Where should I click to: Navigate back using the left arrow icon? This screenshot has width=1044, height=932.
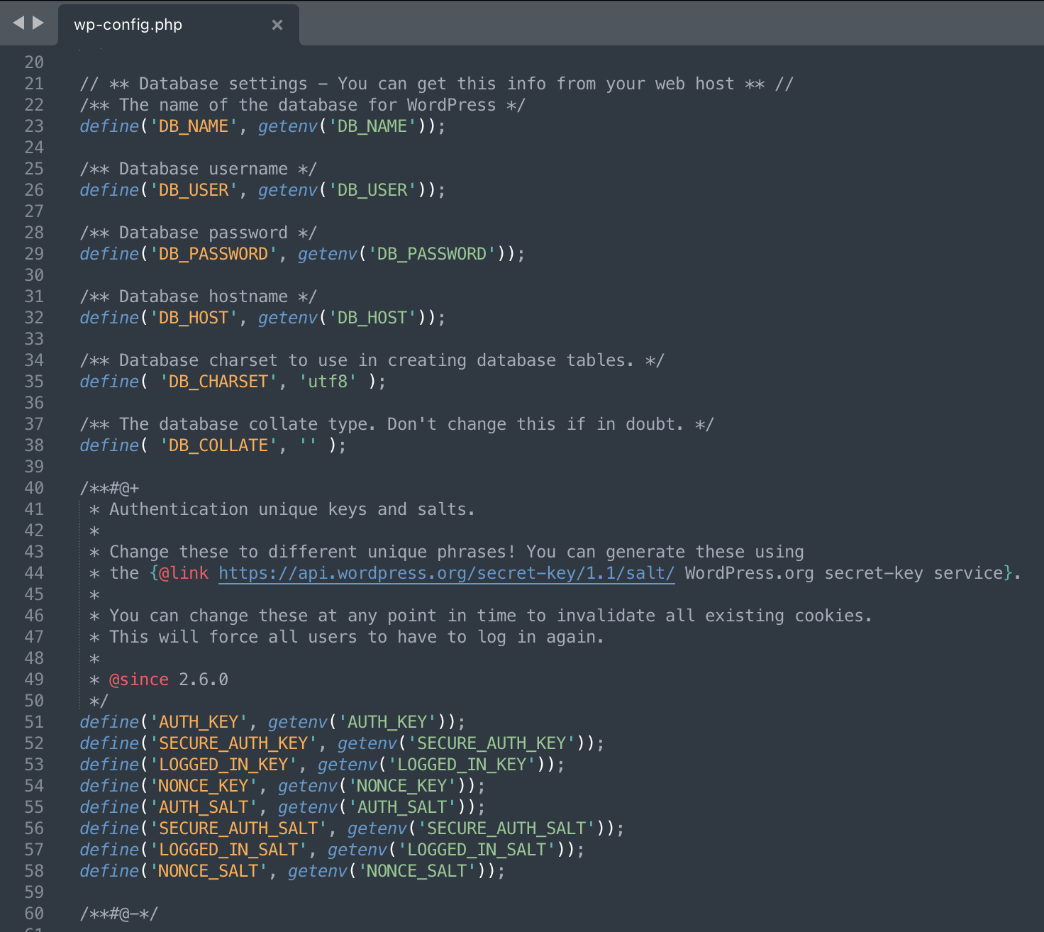(17, 23)
